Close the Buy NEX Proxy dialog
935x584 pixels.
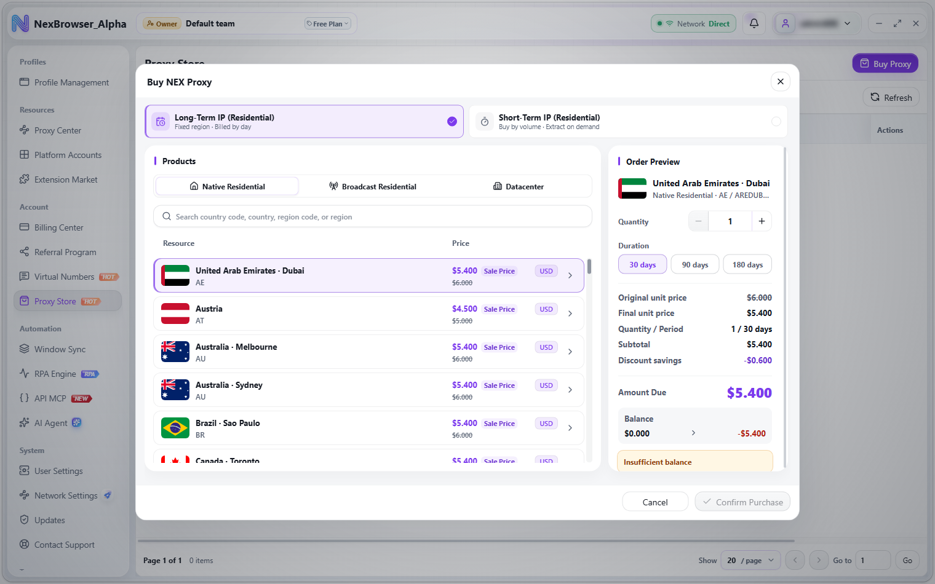(x=780, y=81)
